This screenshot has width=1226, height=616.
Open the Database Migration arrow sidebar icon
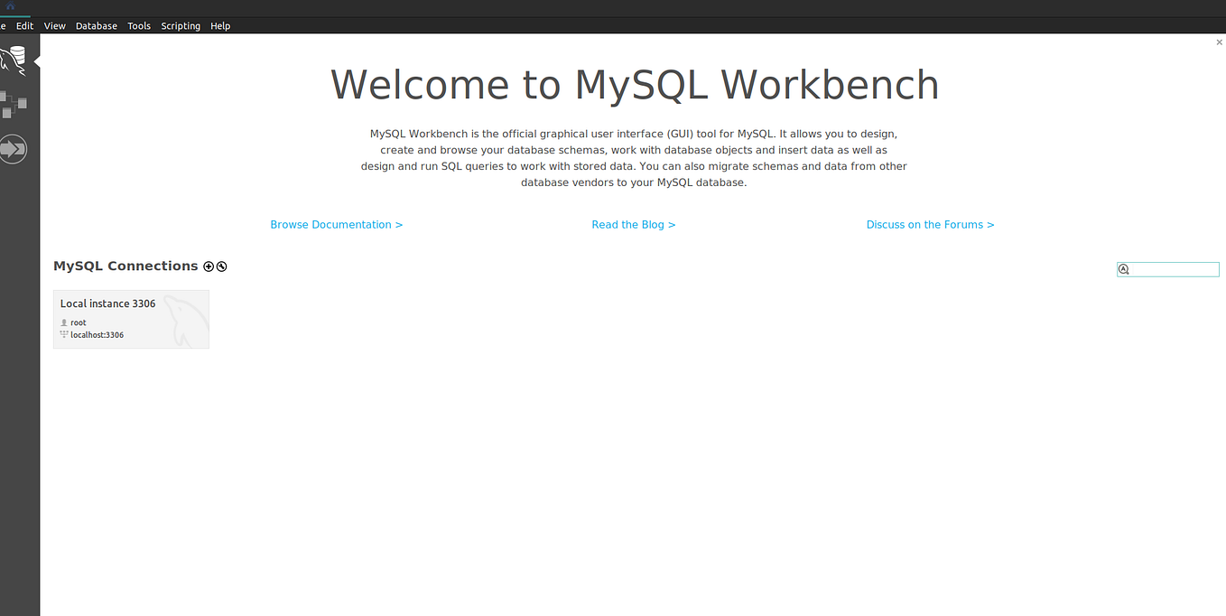coord(14,148)
